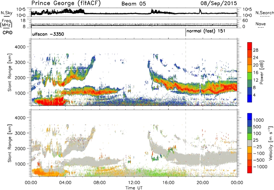Click the '60' Nave axis tick

245,21
